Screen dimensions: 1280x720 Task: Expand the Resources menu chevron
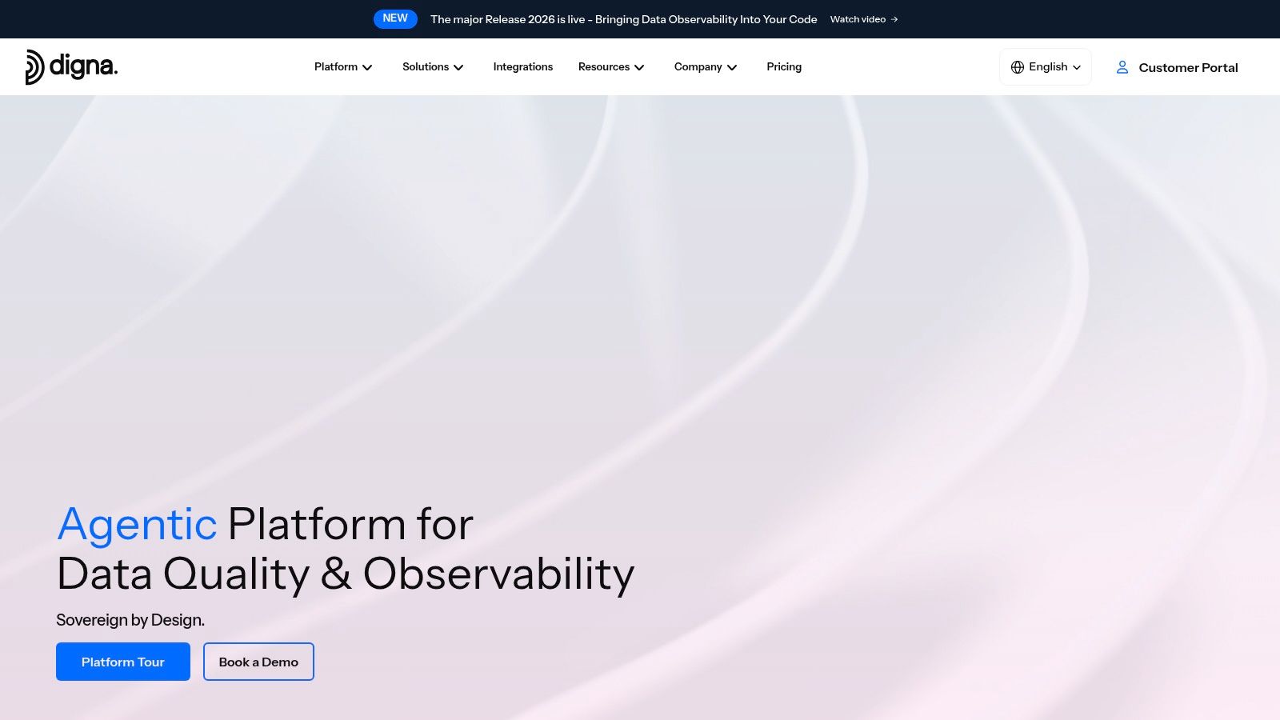(639, 67)
